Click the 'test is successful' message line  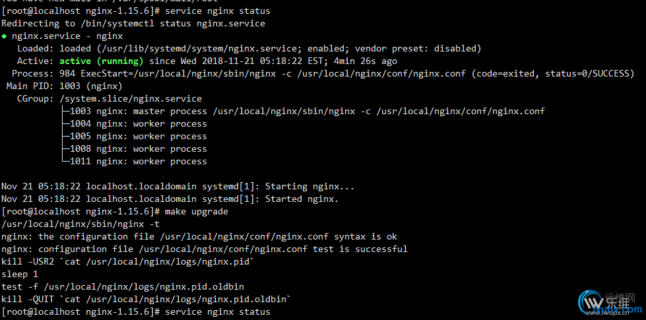[205, 249]
